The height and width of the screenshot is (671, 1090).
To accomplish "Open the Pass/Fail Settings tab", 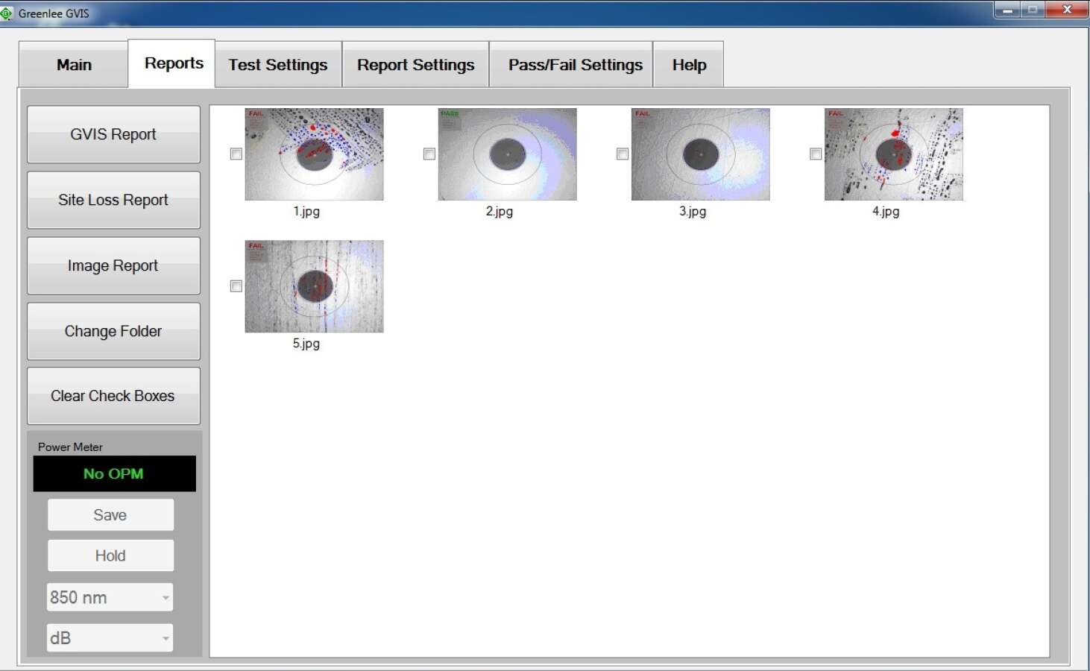I will [575, 65].
